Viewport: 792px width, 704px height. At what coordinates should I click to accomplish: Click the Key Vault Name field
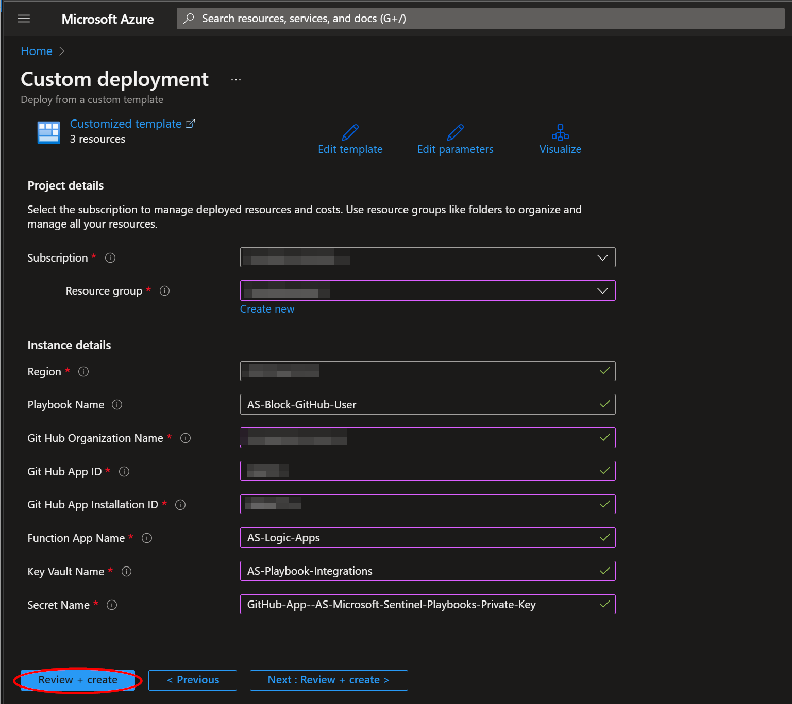pos(428,571)
